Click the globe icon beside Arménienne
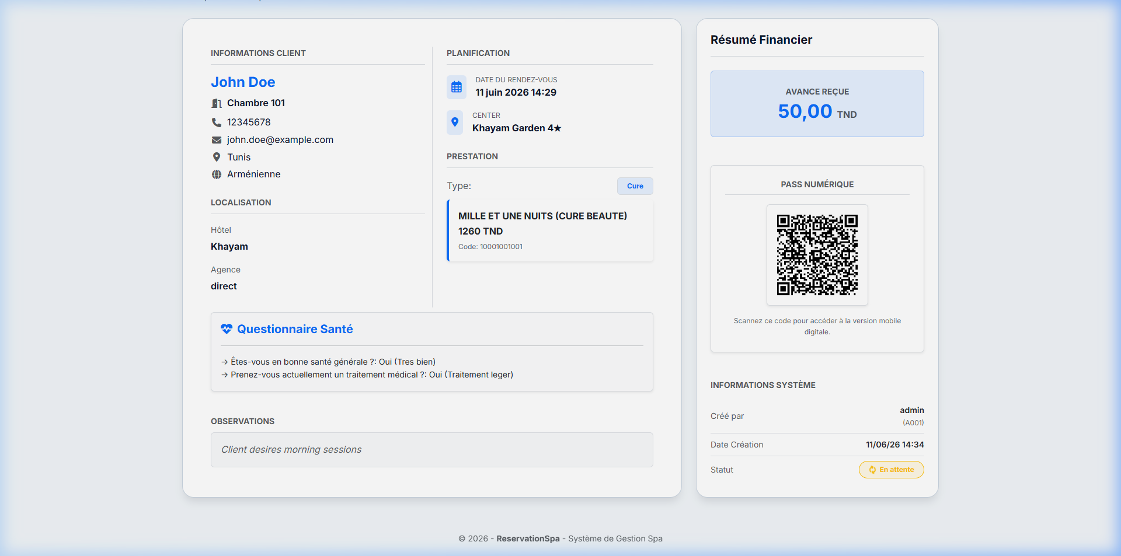This screenshot has width=1121, height=556. click(217, 174)
